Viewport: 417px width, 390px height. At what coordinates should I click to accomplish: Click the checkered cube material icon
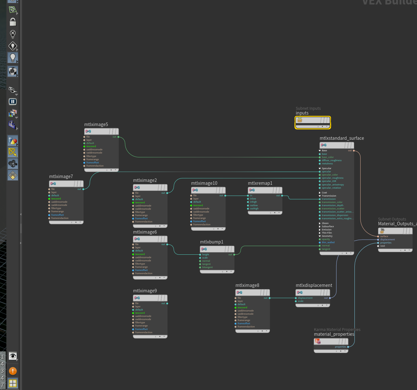coord(13,71)
